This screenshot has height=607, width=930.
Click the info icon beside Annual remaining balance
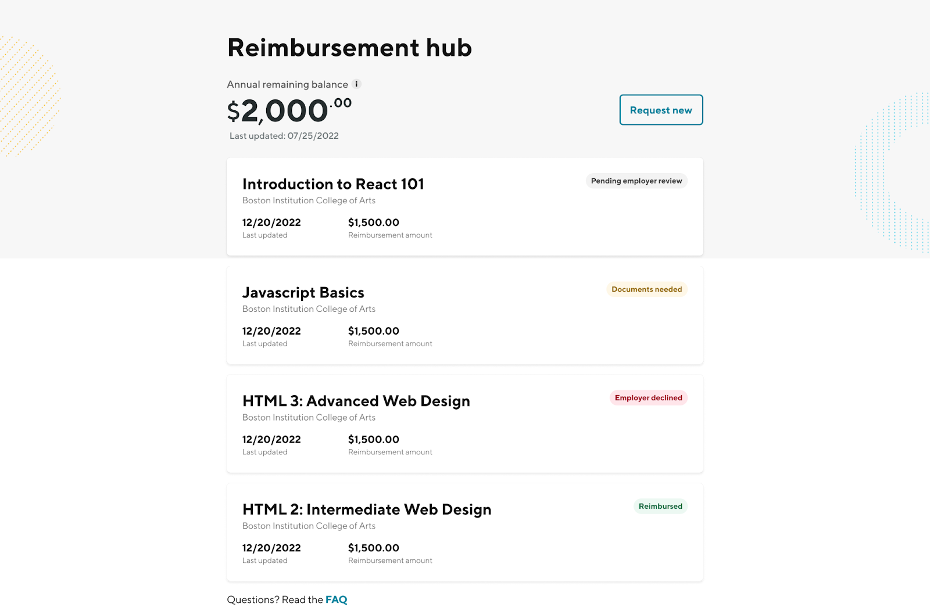(x=357, y=84)
